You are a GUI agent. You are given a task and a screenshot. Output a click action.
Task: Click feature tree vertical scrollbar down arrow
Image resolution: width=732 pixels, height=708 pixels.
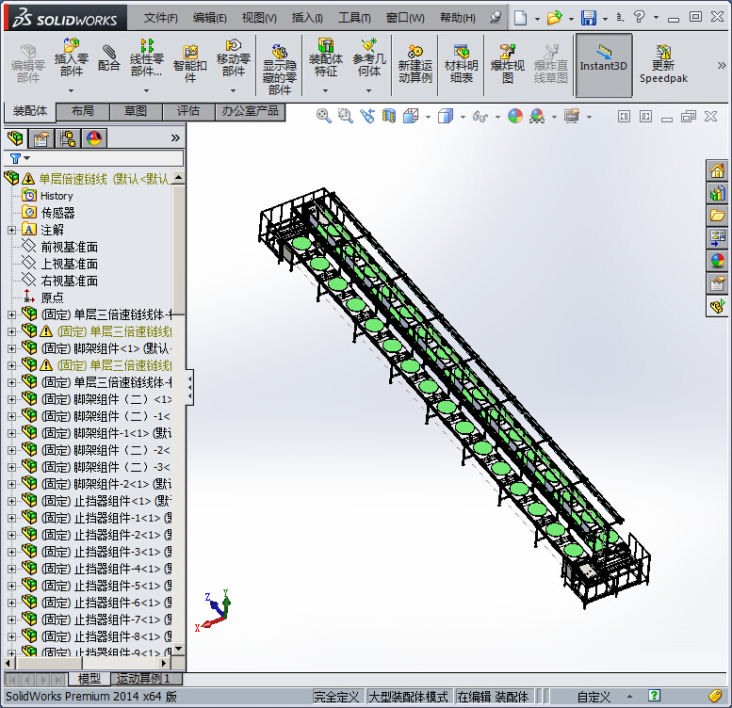[x=178, y=649]
